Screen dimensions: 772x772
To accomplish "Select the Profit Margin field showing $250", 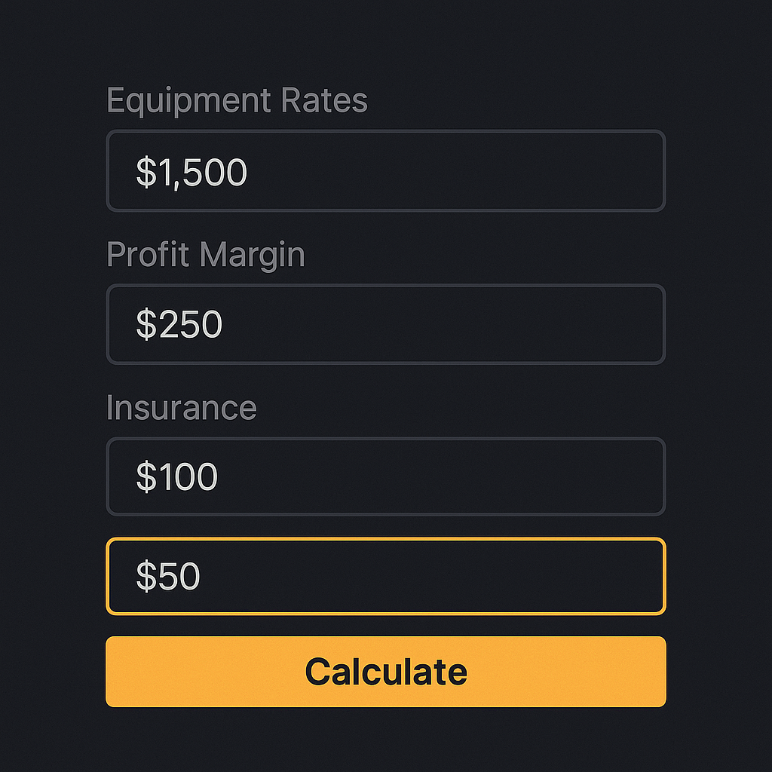I will coord(386,324).
